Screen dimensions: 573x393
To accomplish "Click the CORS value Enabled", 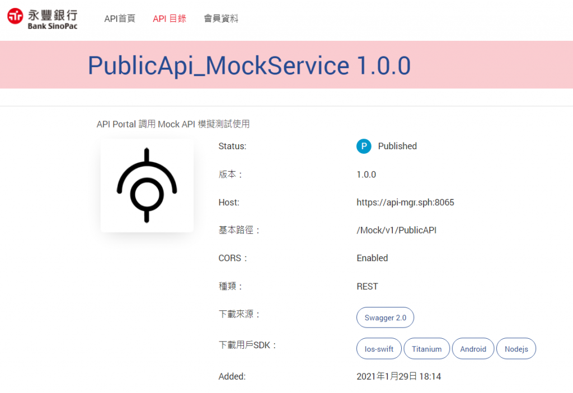I will tap(372, 258).
